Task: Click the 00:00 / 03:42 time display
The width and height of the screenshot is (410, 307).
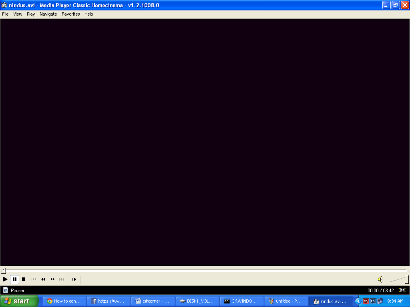Action: click(381, 291)
